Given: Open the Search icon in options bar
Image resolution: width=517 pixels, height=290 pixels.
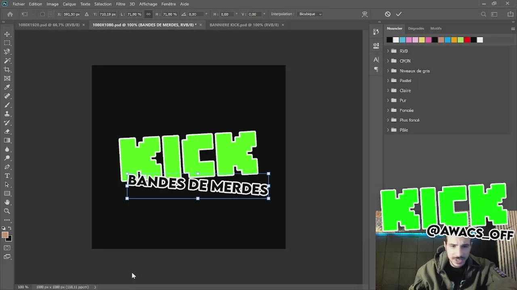Looking at the screenshot, I should pyautogui.click(x=483, y=14).
